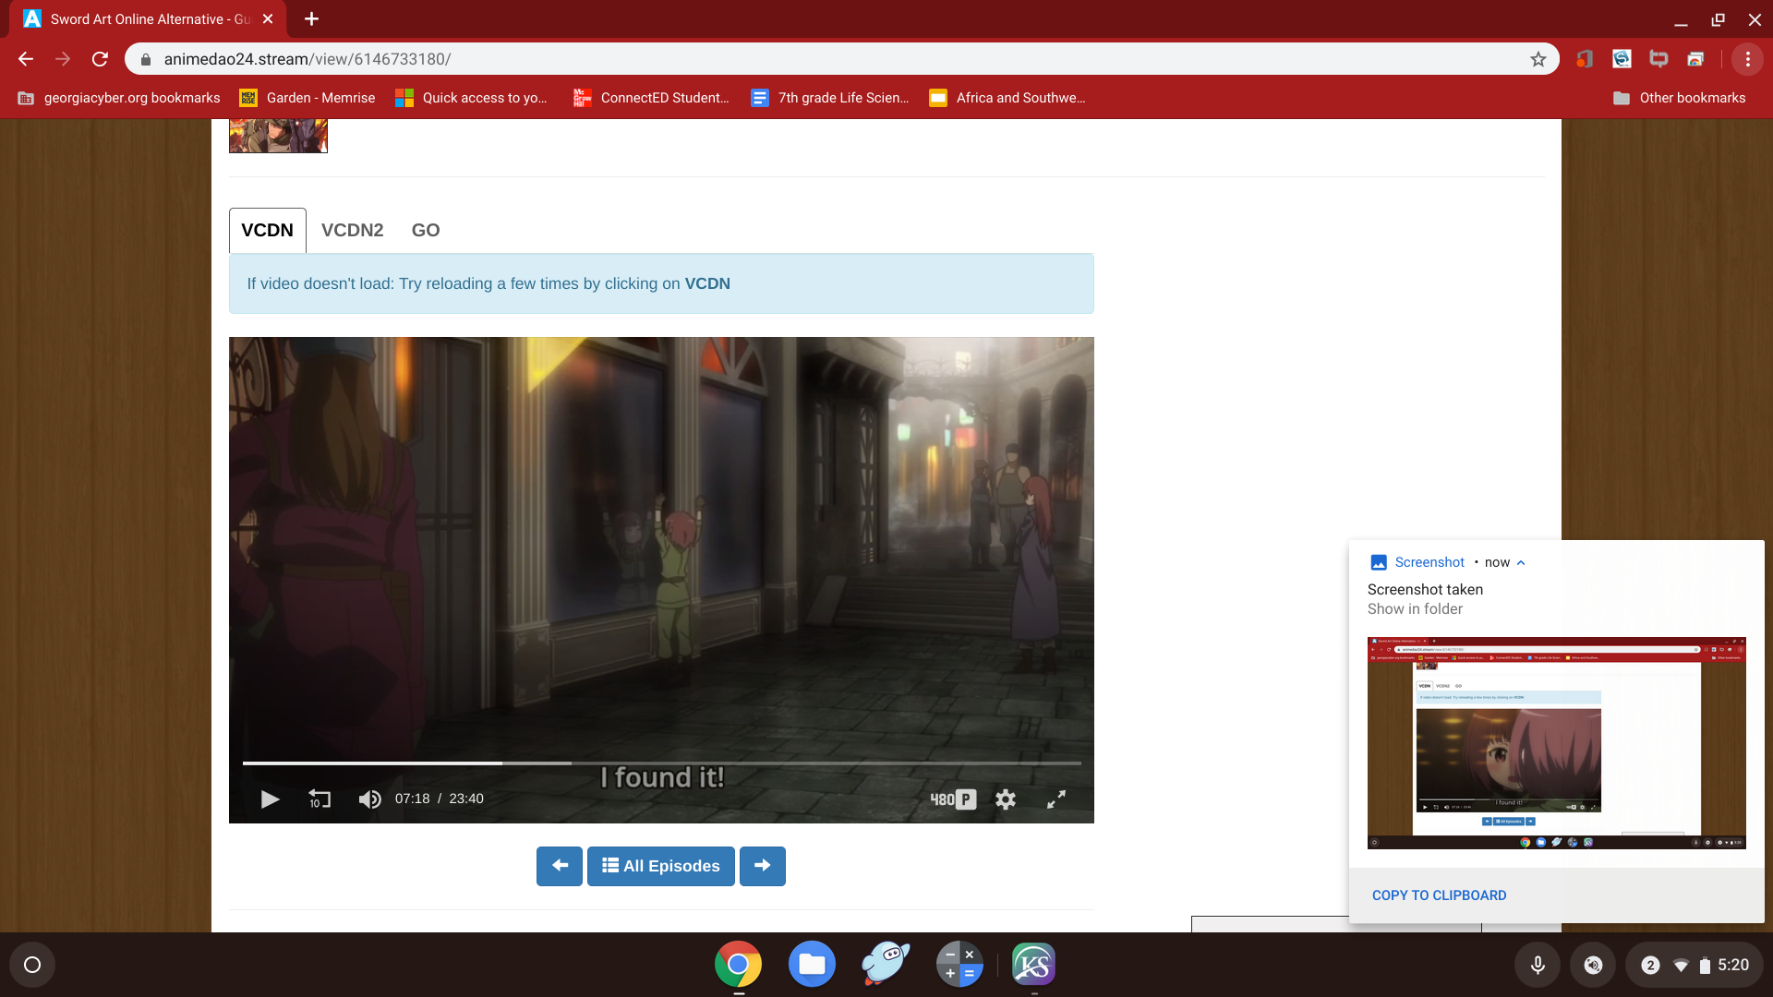Open the rocket app on shelf
Screen dimensions: 1773x997
tap(886, 965)
